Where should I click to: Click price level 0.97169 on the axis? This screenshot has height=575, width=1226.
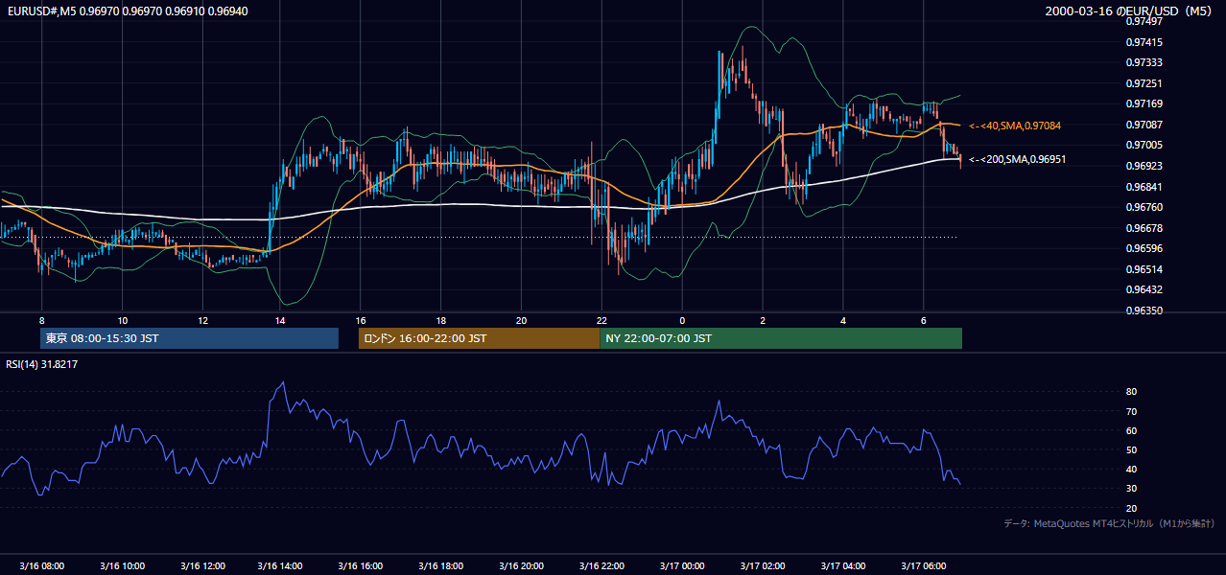pyautogui.click(x=1143, y=103)
